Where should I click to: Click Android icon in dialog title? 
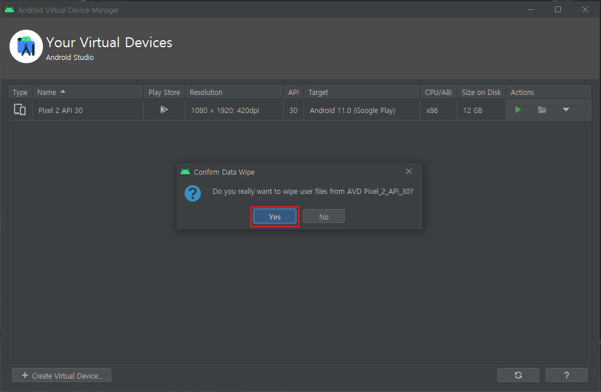[x=185, y=172]
